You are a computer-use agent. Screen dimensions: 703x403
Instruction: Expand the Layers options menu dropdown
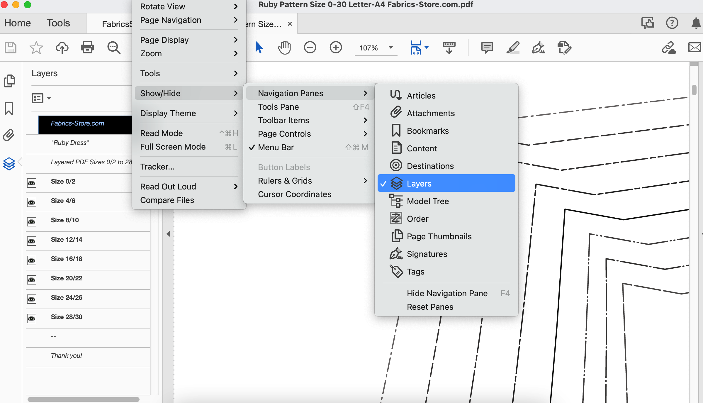click(41, 98)
